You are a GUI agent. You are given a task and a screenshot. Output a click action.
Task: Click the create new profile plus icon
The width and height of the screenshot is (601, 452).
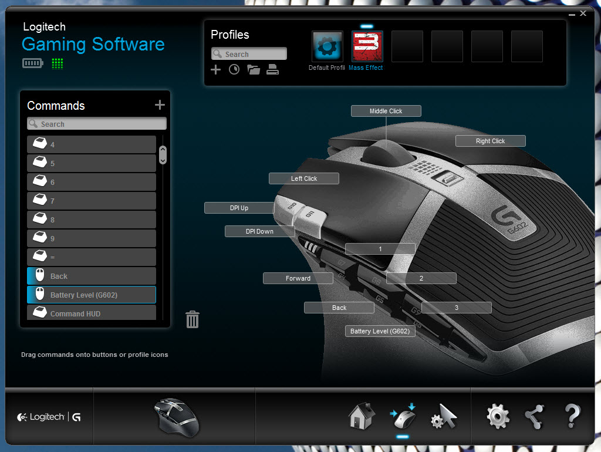click(x=216, y=69)
